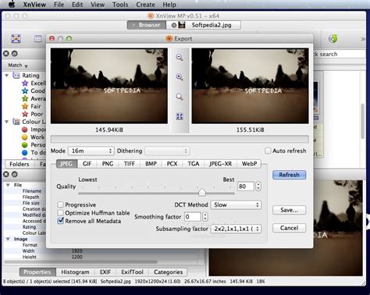This screenshot has width=370, height=295.
Task: Open the File menu in the menu bar
Action: (x=59, y=5)
